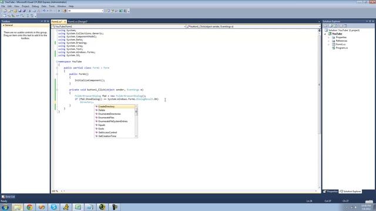The image size is (376, 211).
Task: Open Google Chrome from the taskbar
Action: (29, 207)
